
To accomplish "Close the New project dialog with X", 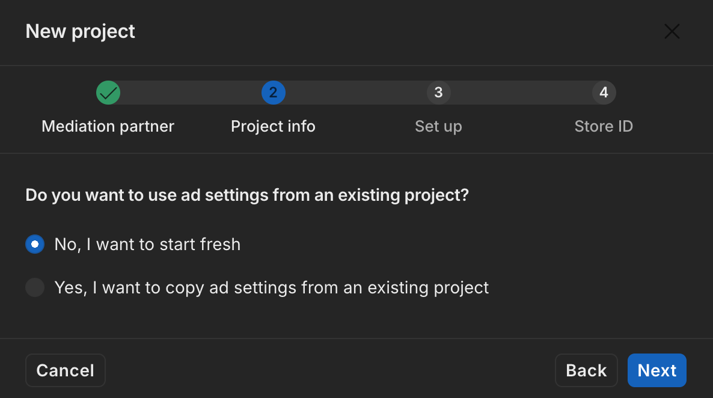I will coord(672,31).
